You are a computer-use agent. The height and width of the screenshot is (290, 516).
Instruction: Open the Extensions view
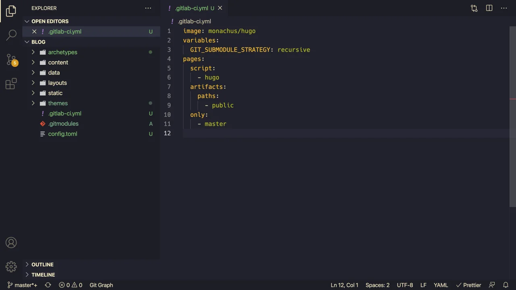(x=11, y=84)
